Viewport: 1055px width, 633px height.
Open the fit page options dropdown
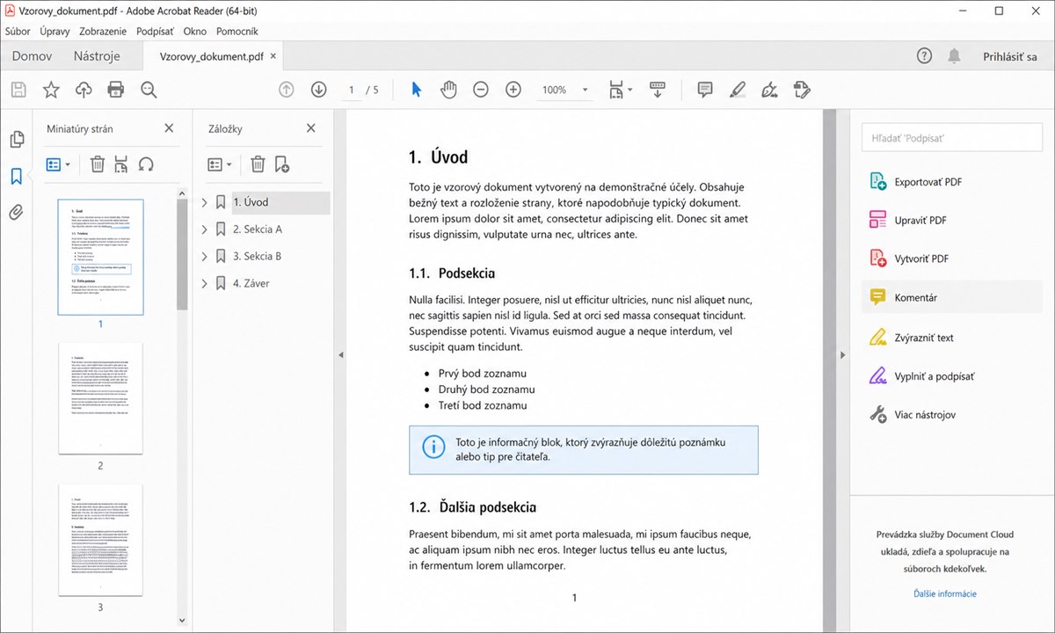(620, 90)
